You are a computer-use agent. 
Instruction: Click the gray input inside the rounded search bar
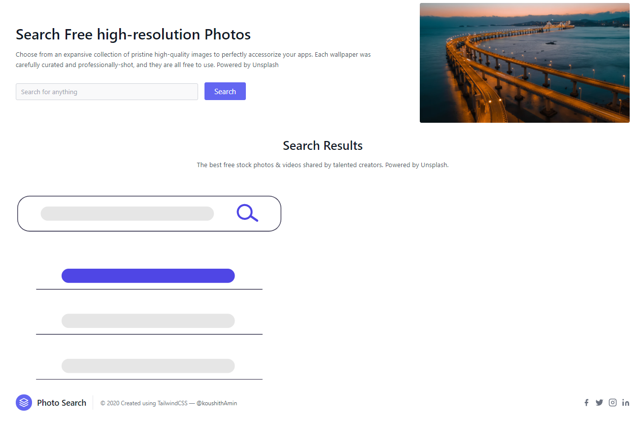point(127,213)
